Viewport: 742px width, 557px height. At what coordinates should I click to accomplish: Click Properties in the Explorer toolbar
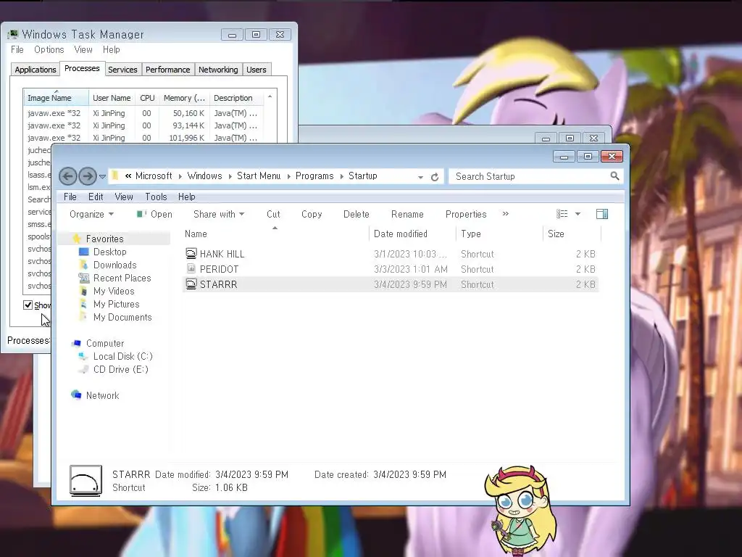click(466, 214)
